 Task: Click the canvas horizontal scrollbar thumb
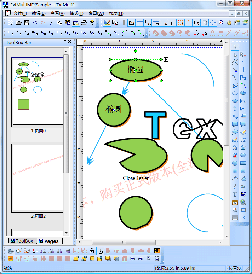[124, 242]
